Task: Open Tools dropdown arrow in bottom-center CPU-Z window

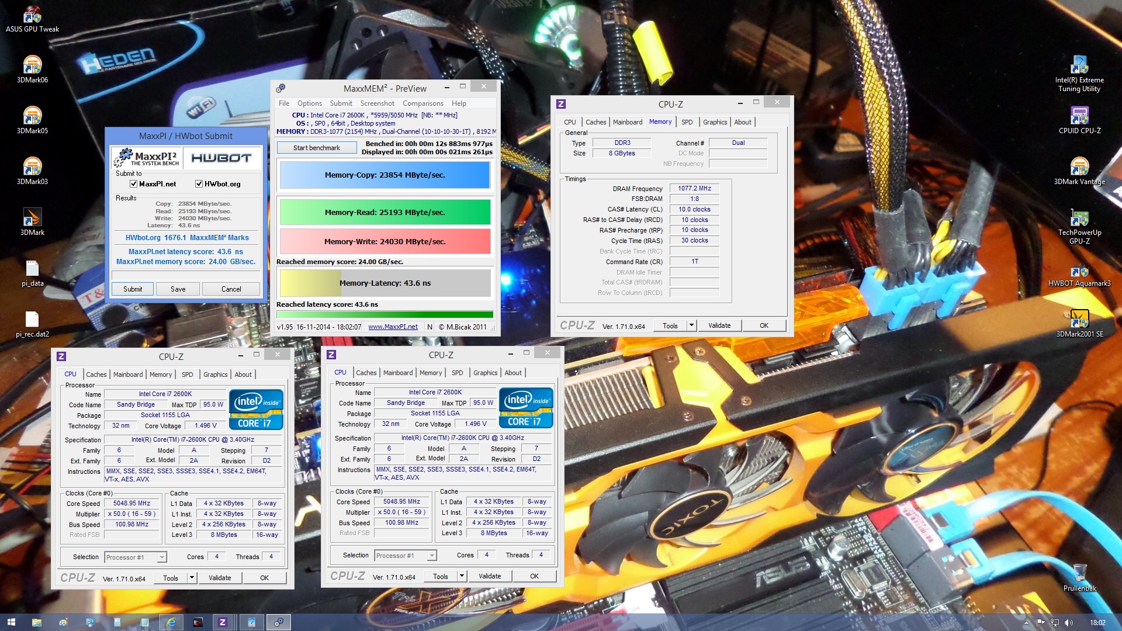Action: (x=462, y=576)
